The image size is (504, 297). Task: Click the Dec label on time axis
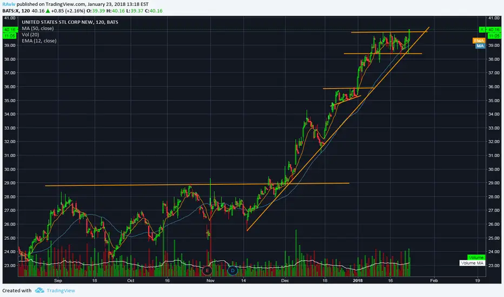pyautogui.click(x=285, y=281)
